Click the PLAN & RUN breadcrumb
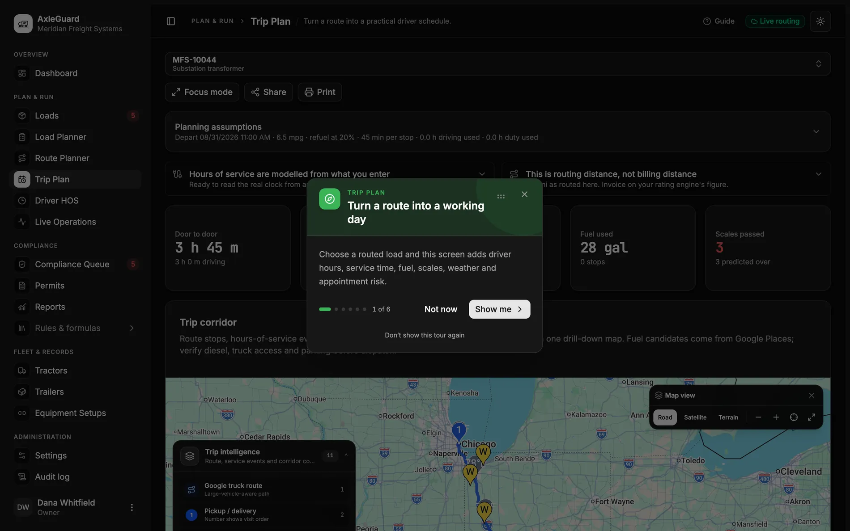 pos(212,21)
